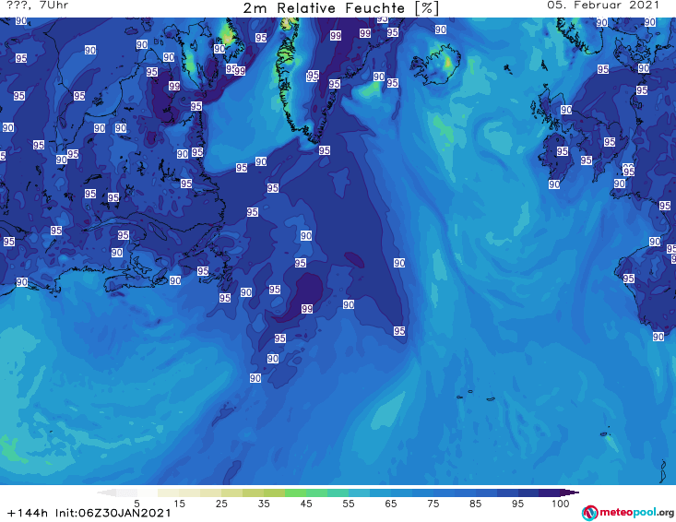Click the Azores island group on the map

pyautogui.click(x=476, y=396)
